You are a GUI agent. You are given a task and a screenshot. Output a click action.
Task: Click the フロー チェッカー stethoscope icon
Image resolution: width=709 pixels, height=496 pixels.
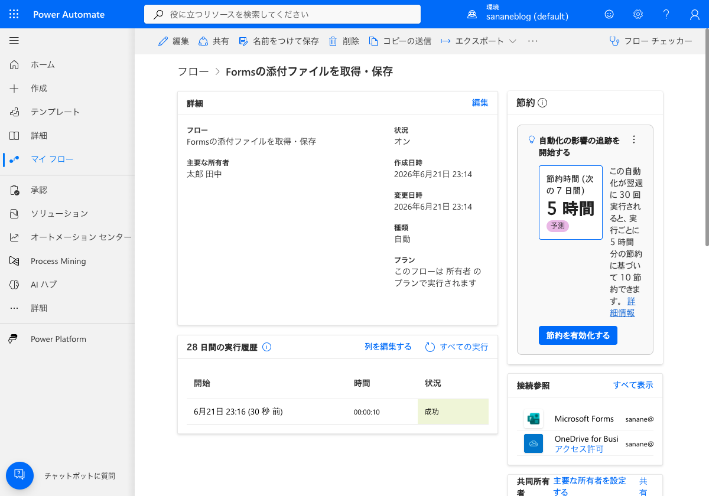click(614, 41)
